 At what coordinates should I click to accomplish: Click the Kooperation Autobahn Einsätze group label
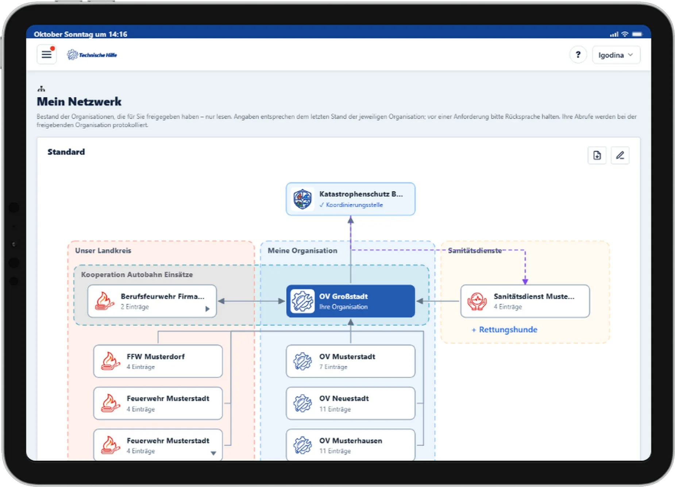137,274
